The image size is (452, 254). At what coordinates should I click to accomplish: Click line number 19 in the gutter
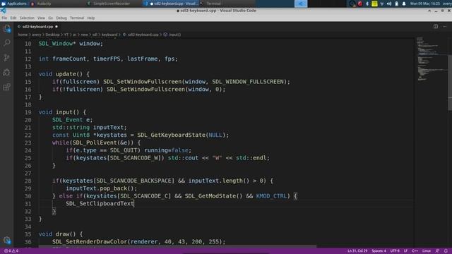pyautogui.click(x=28, y=112)
